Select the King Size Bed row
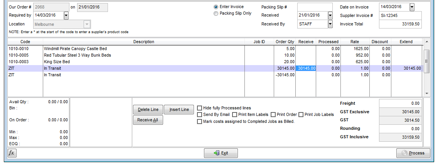Screen dimensions: 438x166 coord(214,62)
